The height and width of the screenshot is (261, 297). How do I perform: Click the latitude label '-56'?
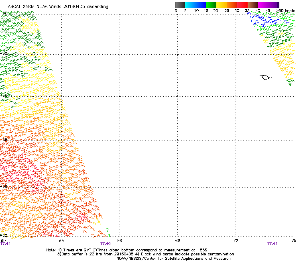coord(4,139)
